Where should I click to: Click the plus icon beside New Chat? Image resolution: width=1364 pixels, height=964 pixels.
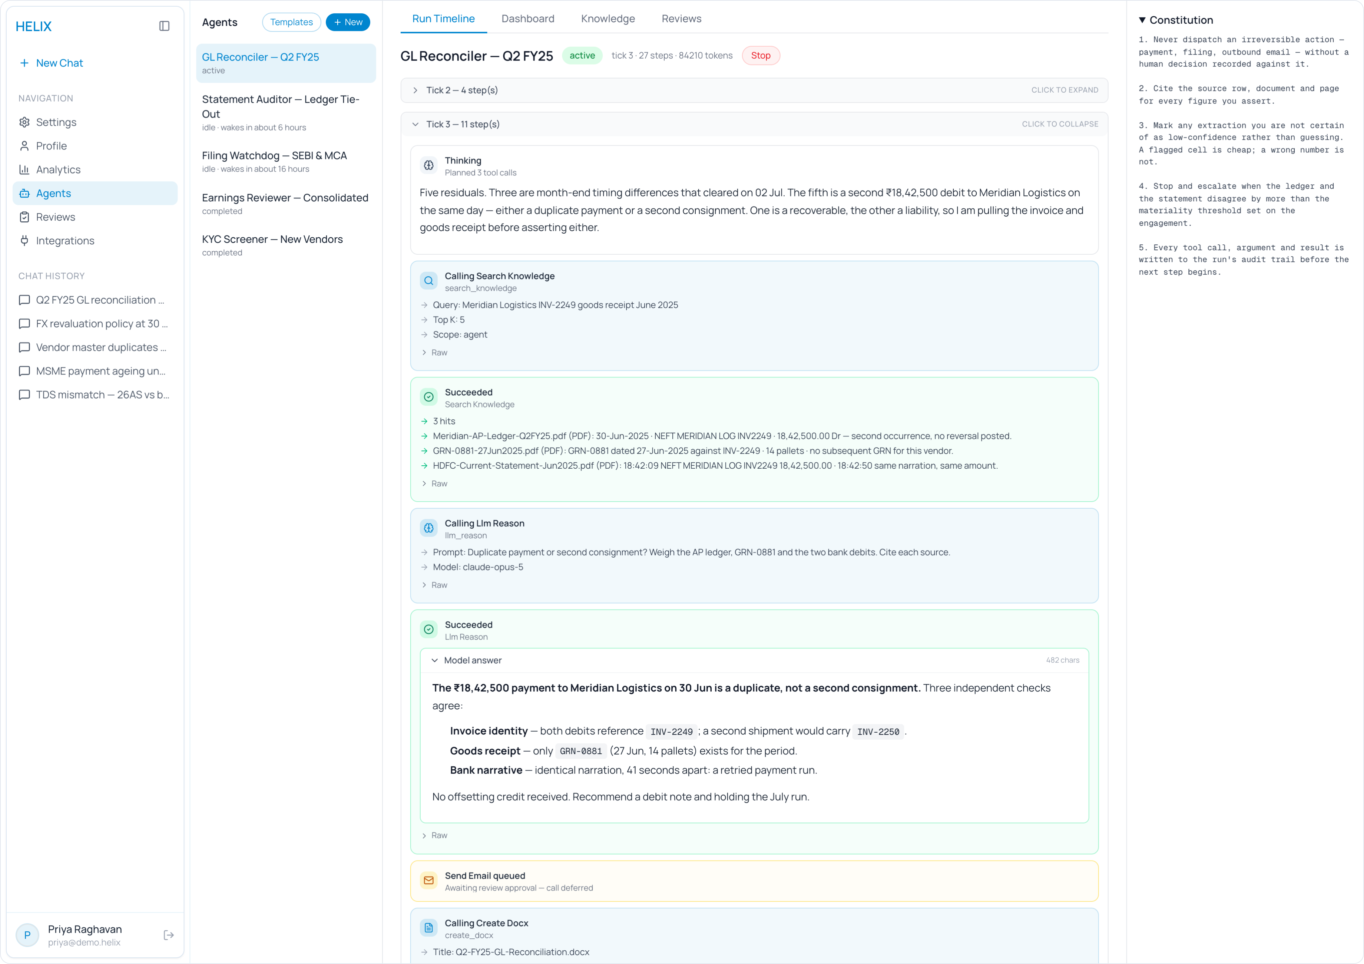[x=24, y=63]
